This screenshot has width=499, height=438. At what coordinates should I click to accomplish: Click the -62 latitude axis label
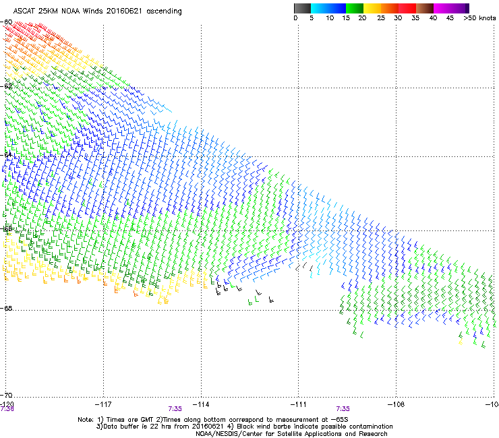pyautogui.click(x=6, y=86)
